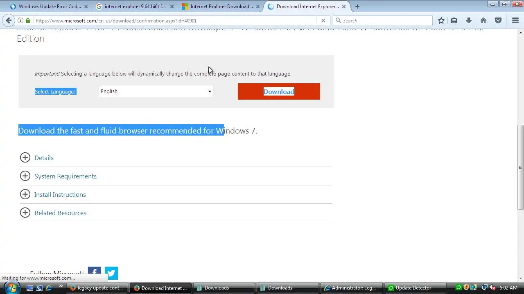This screenshot has width=524, height=294.
Task: Select the Download Internet Explorer tab
Action: click(x=307, y=7)
